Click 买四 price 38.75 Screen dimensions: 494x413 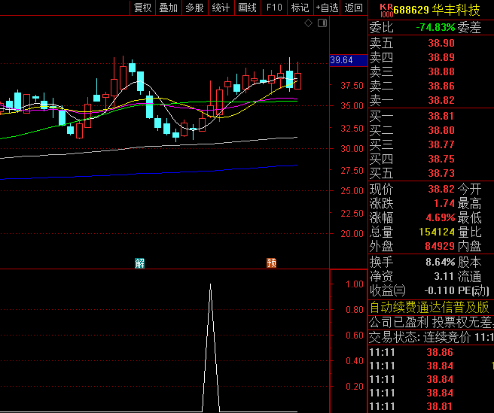441,159
